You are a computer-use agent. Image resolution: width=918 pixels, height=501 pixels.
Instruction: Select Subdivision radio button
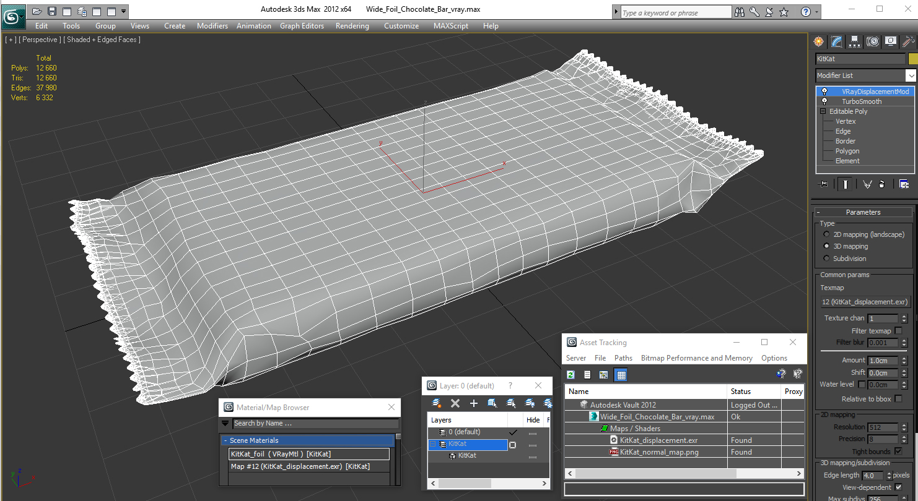point(826,259)
